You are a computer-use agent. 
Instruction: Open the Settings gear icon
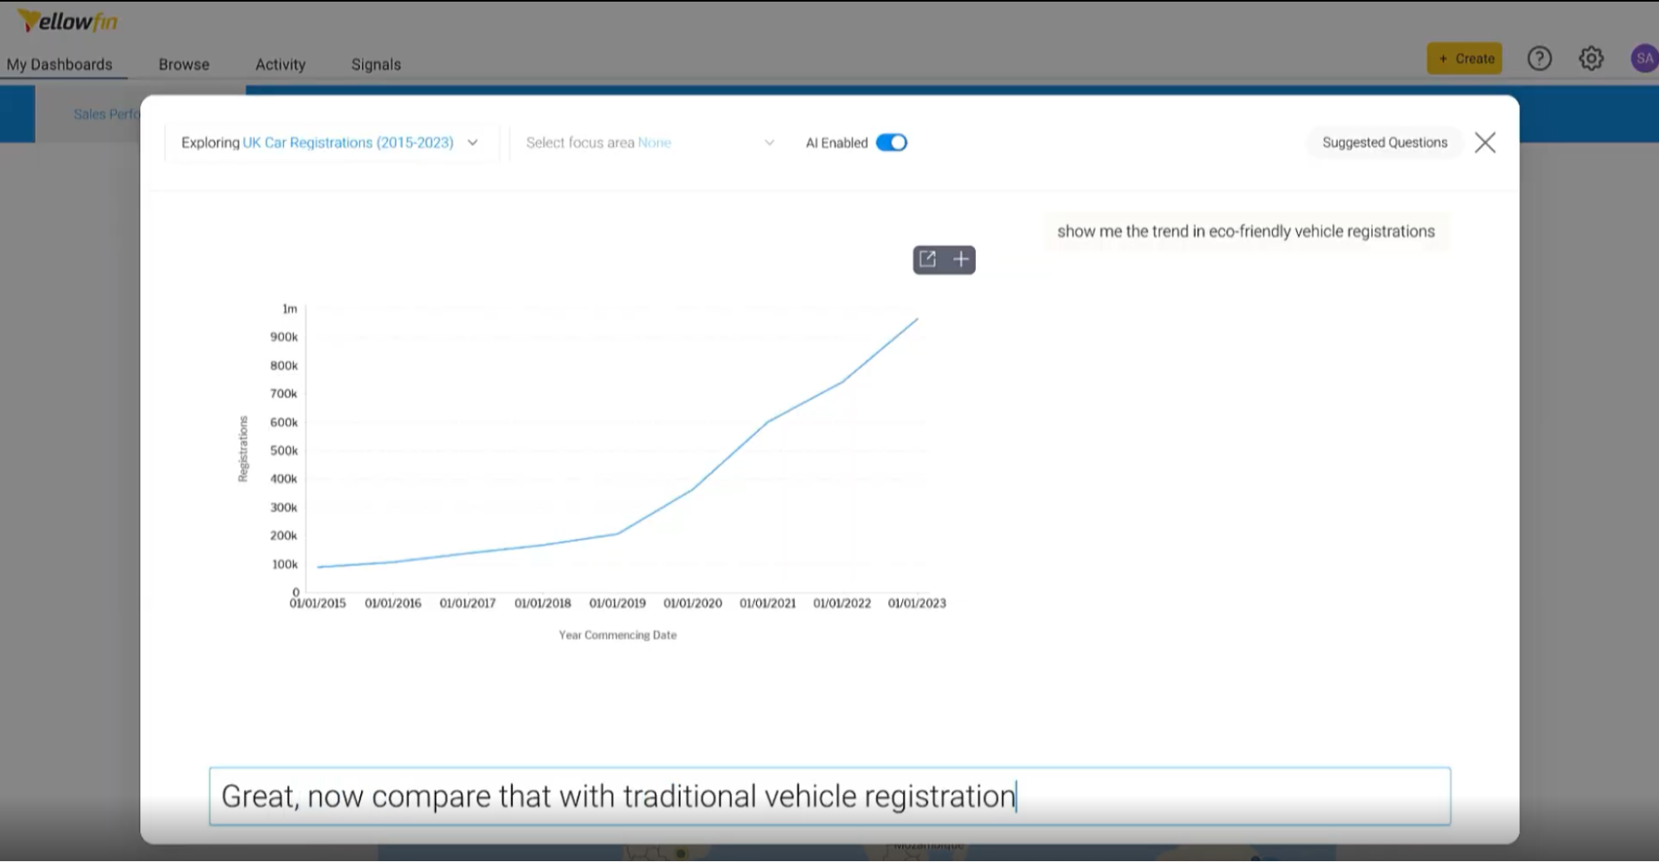coord(1591,58)
